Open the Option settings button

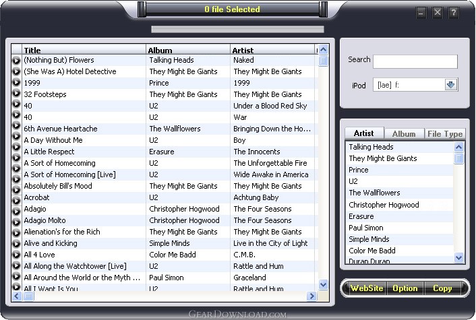pos(405,288)
